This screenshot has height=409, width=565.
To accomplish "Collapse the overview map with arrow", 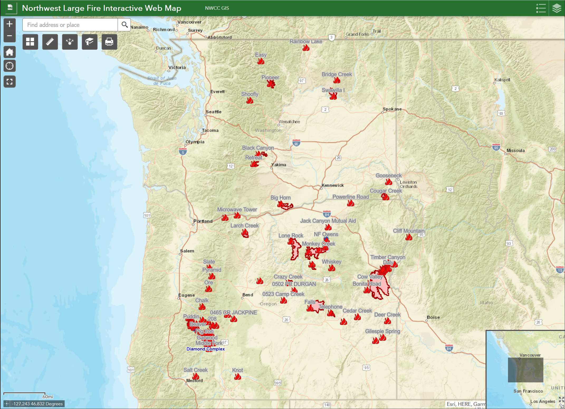I will 562,406.
